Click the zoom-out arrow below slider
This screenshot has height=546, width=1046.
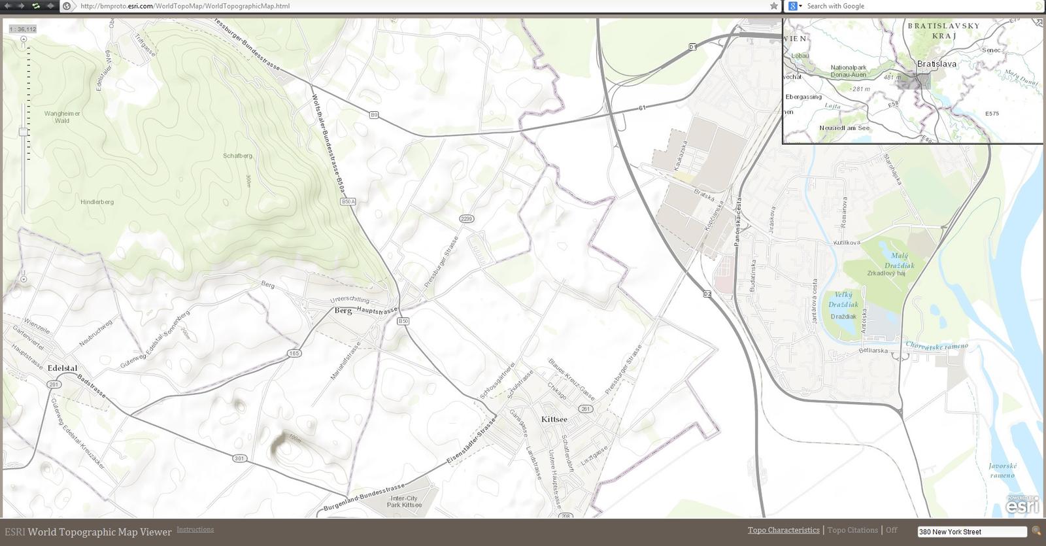point(24,279)
